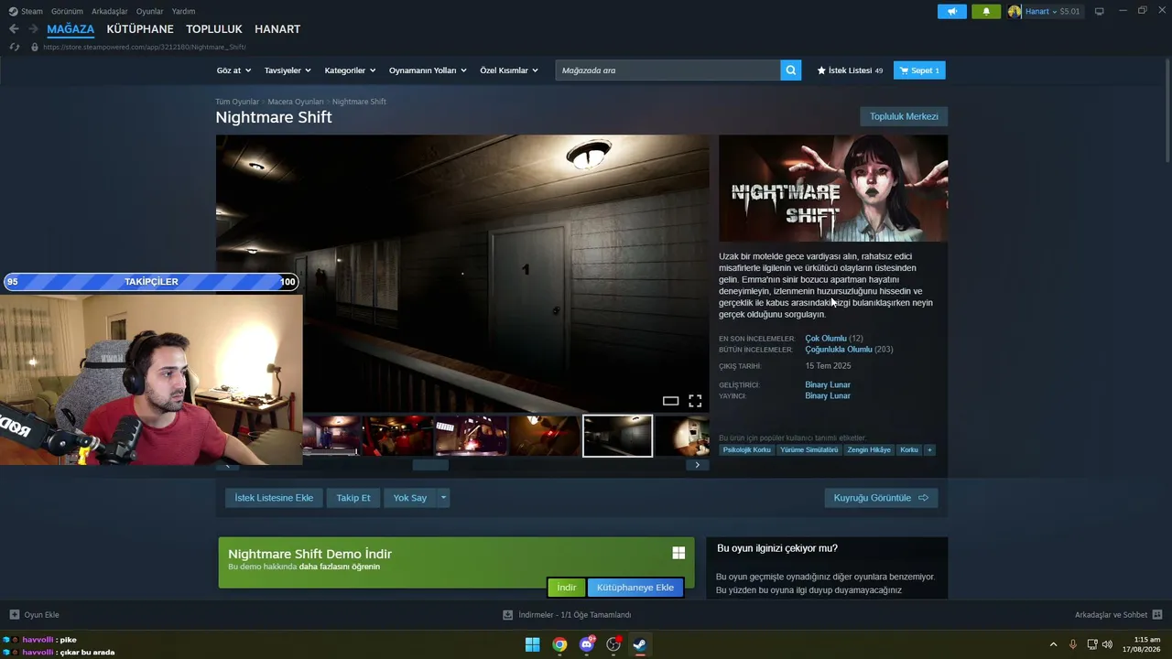Click the Kuyruğu Görüntüle button
This screenshot has height=659, width=1172.
(881, 498)
